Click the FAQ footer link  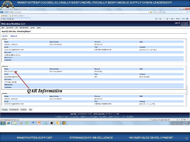click(123, 117)
